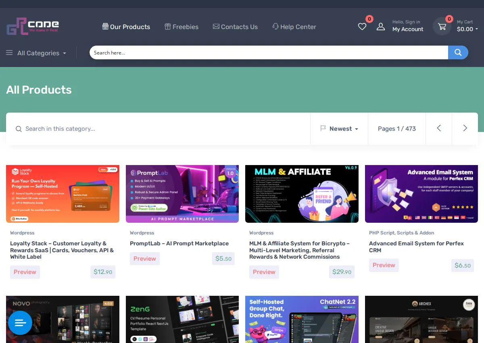This screenshot has width=484, height=343.
Task: Preview Advanced Email System for Perfex CRM
Action: 384,265
